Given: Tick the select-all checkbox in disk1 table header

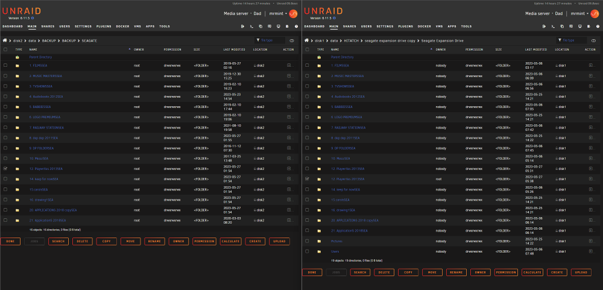Looking at the screenshot, I should (307, 49).
